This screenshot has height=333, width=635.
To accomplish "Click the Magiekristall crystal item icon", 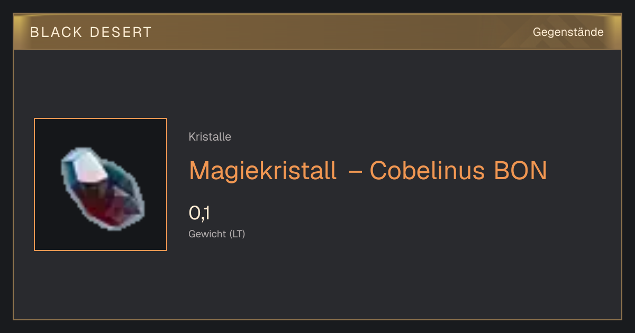I will (103, 189).
